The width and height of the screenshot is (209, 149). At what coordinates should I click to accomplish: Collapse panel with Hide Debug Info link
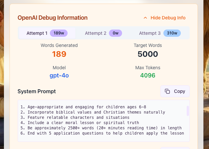click(x=164, y=18)
